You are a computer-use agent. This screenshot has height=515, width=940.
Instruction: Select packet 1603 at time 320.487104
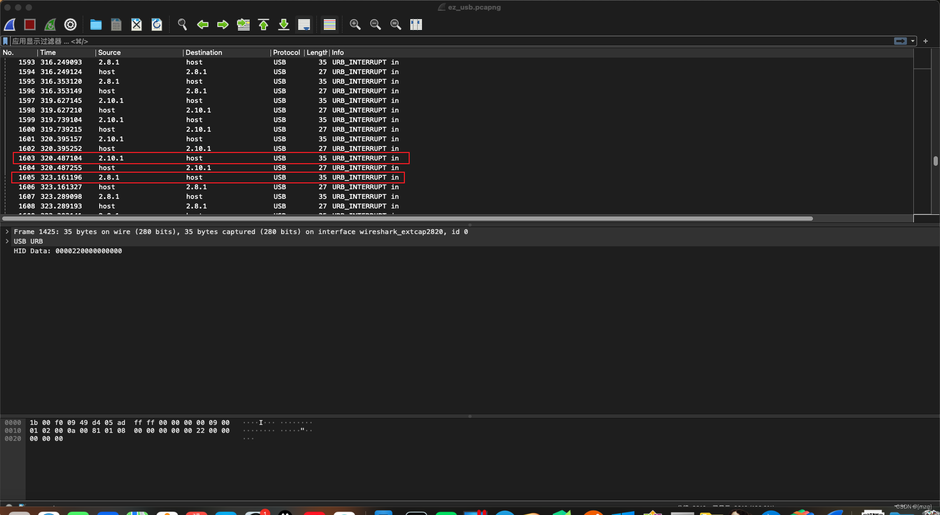pyautogui.click(x=457, y=158)
